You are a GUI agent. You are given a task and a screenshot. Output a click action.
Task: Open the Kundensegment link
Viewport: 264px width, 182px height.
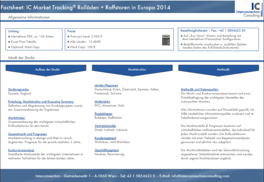105,138
